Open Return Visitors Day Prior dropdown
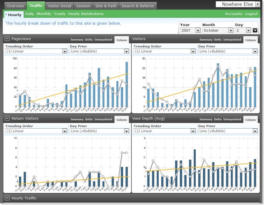Image resolution: width=264 pixels, height=205 pixels. pos(99,131)
